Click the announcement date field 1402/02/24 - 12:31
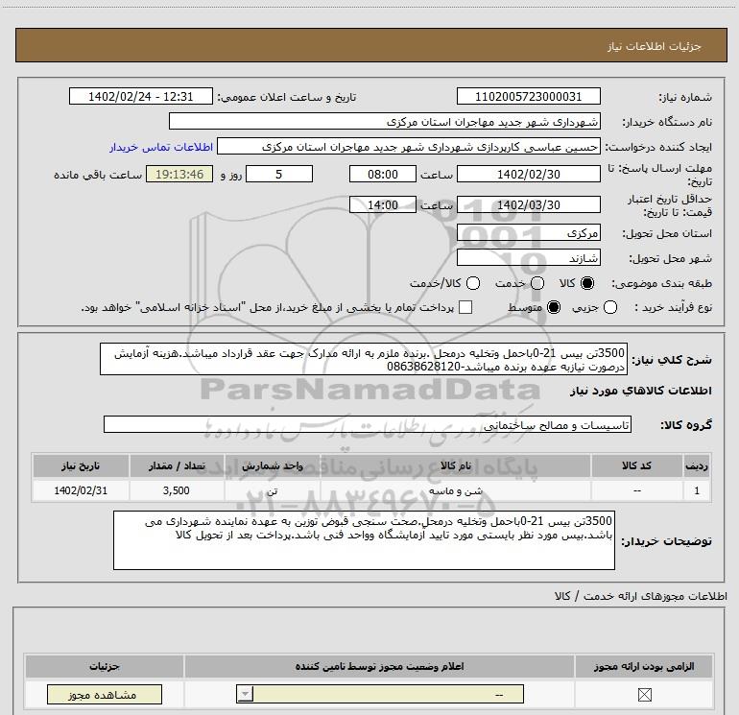This screenshot has height=715, width=739. 141,96
